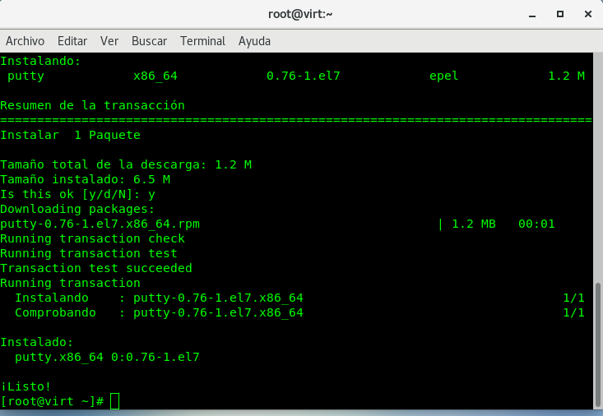Click 'putty.x86_64 0:0.76-1.el7' text
This screenshot has height=416, width=603.
(107, 357)
